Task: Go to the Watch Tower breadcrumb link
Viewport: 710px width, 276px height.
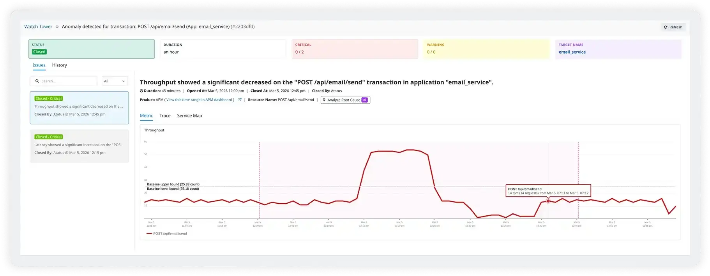Action: pos(38,27)
